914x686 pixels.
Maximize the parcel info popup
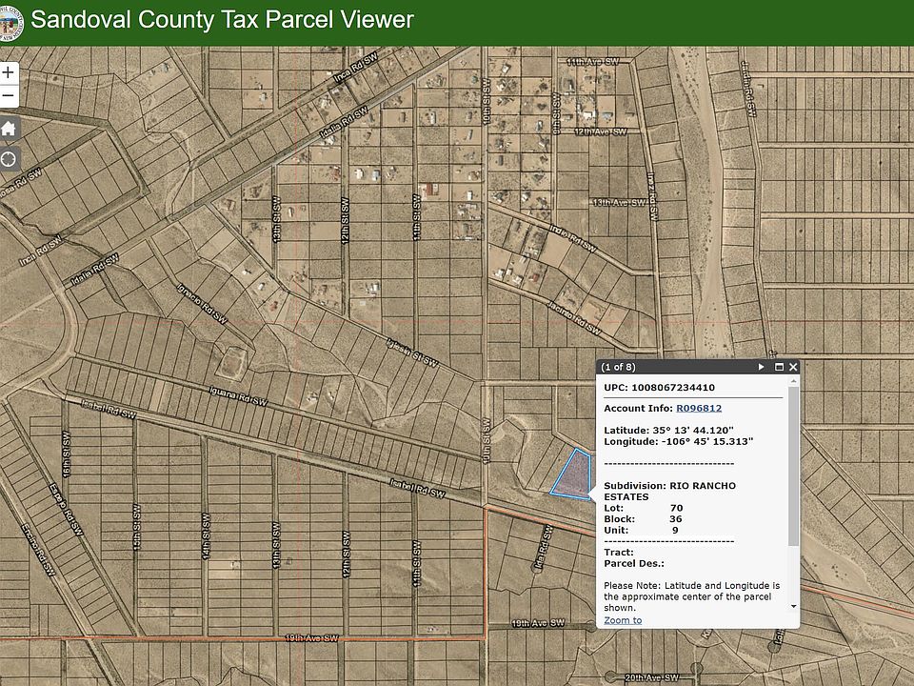(x=778, y=367)
